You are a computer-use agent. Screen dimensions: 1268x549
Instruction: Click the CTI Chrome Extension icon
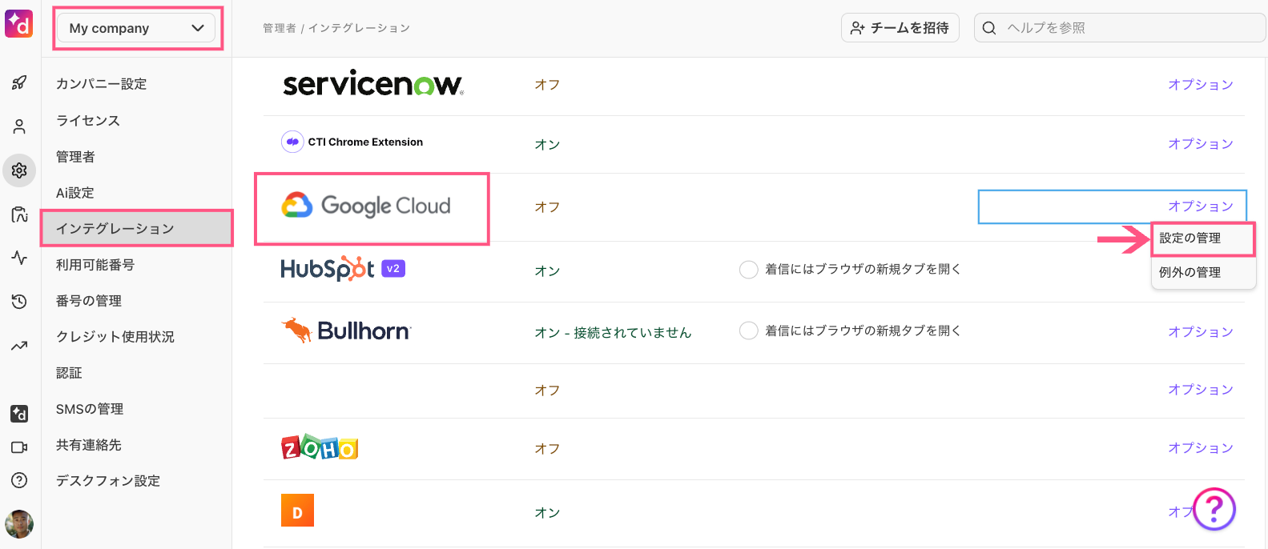292,142
